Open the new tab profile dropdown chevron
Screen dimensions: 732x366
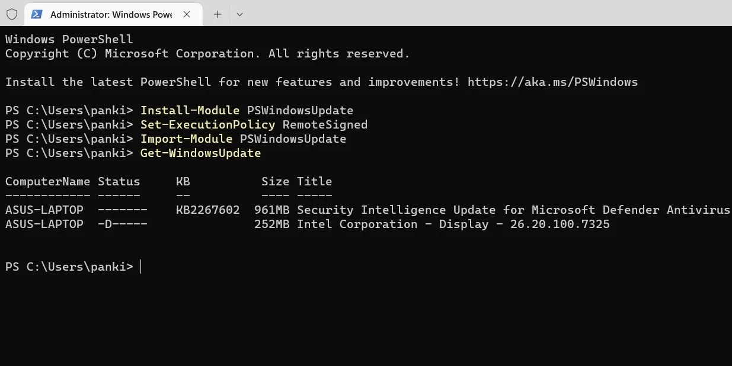point(239,14)
